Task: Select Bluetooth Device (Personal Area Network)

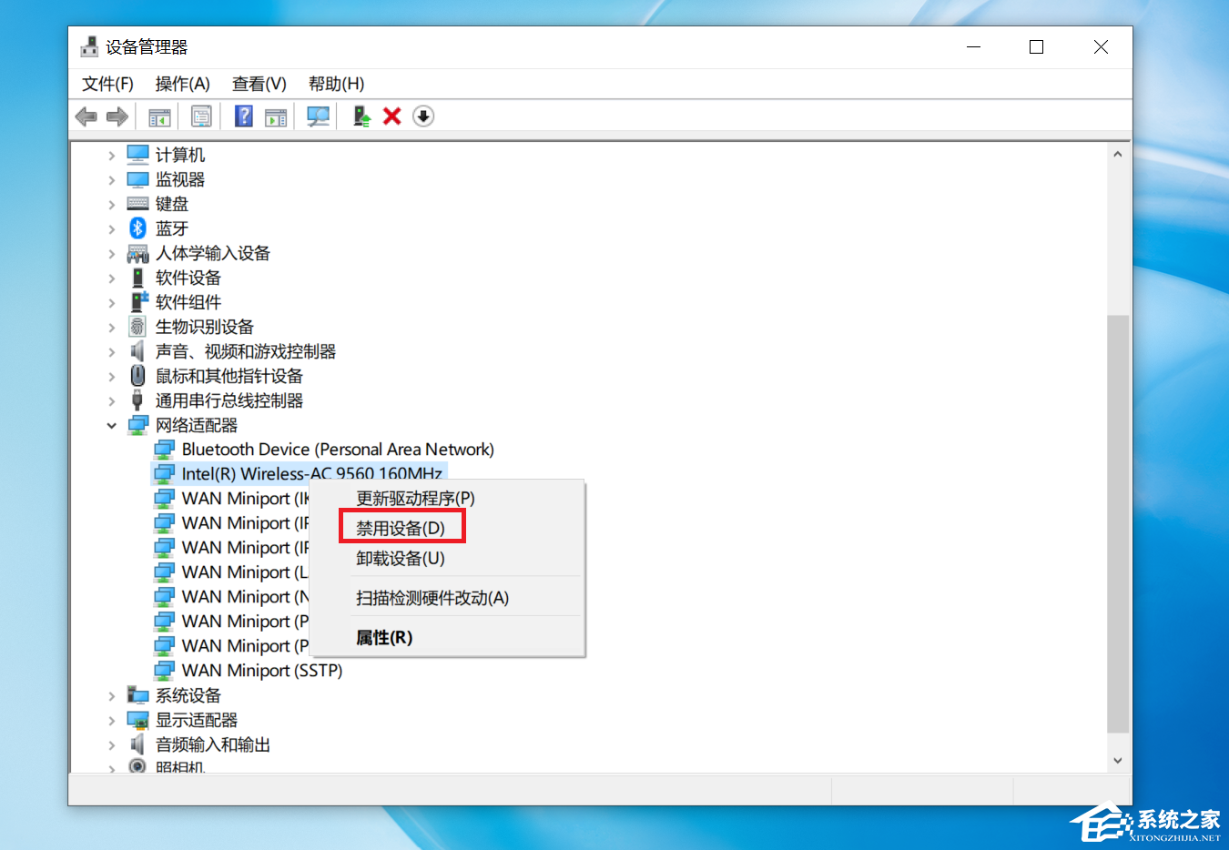Action: [338, 449]
